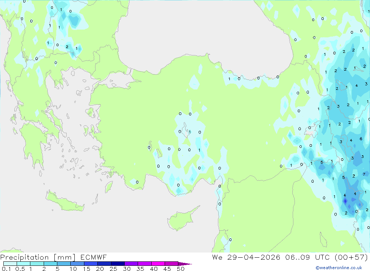Click the legend scale value '0.1'

coord(6,269)
